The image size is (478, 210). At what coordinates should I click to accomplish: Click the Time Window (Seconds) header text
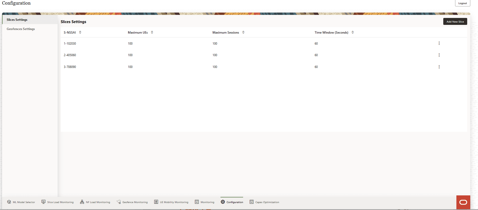331,33
